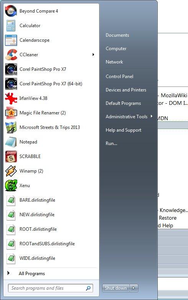188x300 pixels.
Task: Select the NEW.dirlistingfile label
Action: 37,215
